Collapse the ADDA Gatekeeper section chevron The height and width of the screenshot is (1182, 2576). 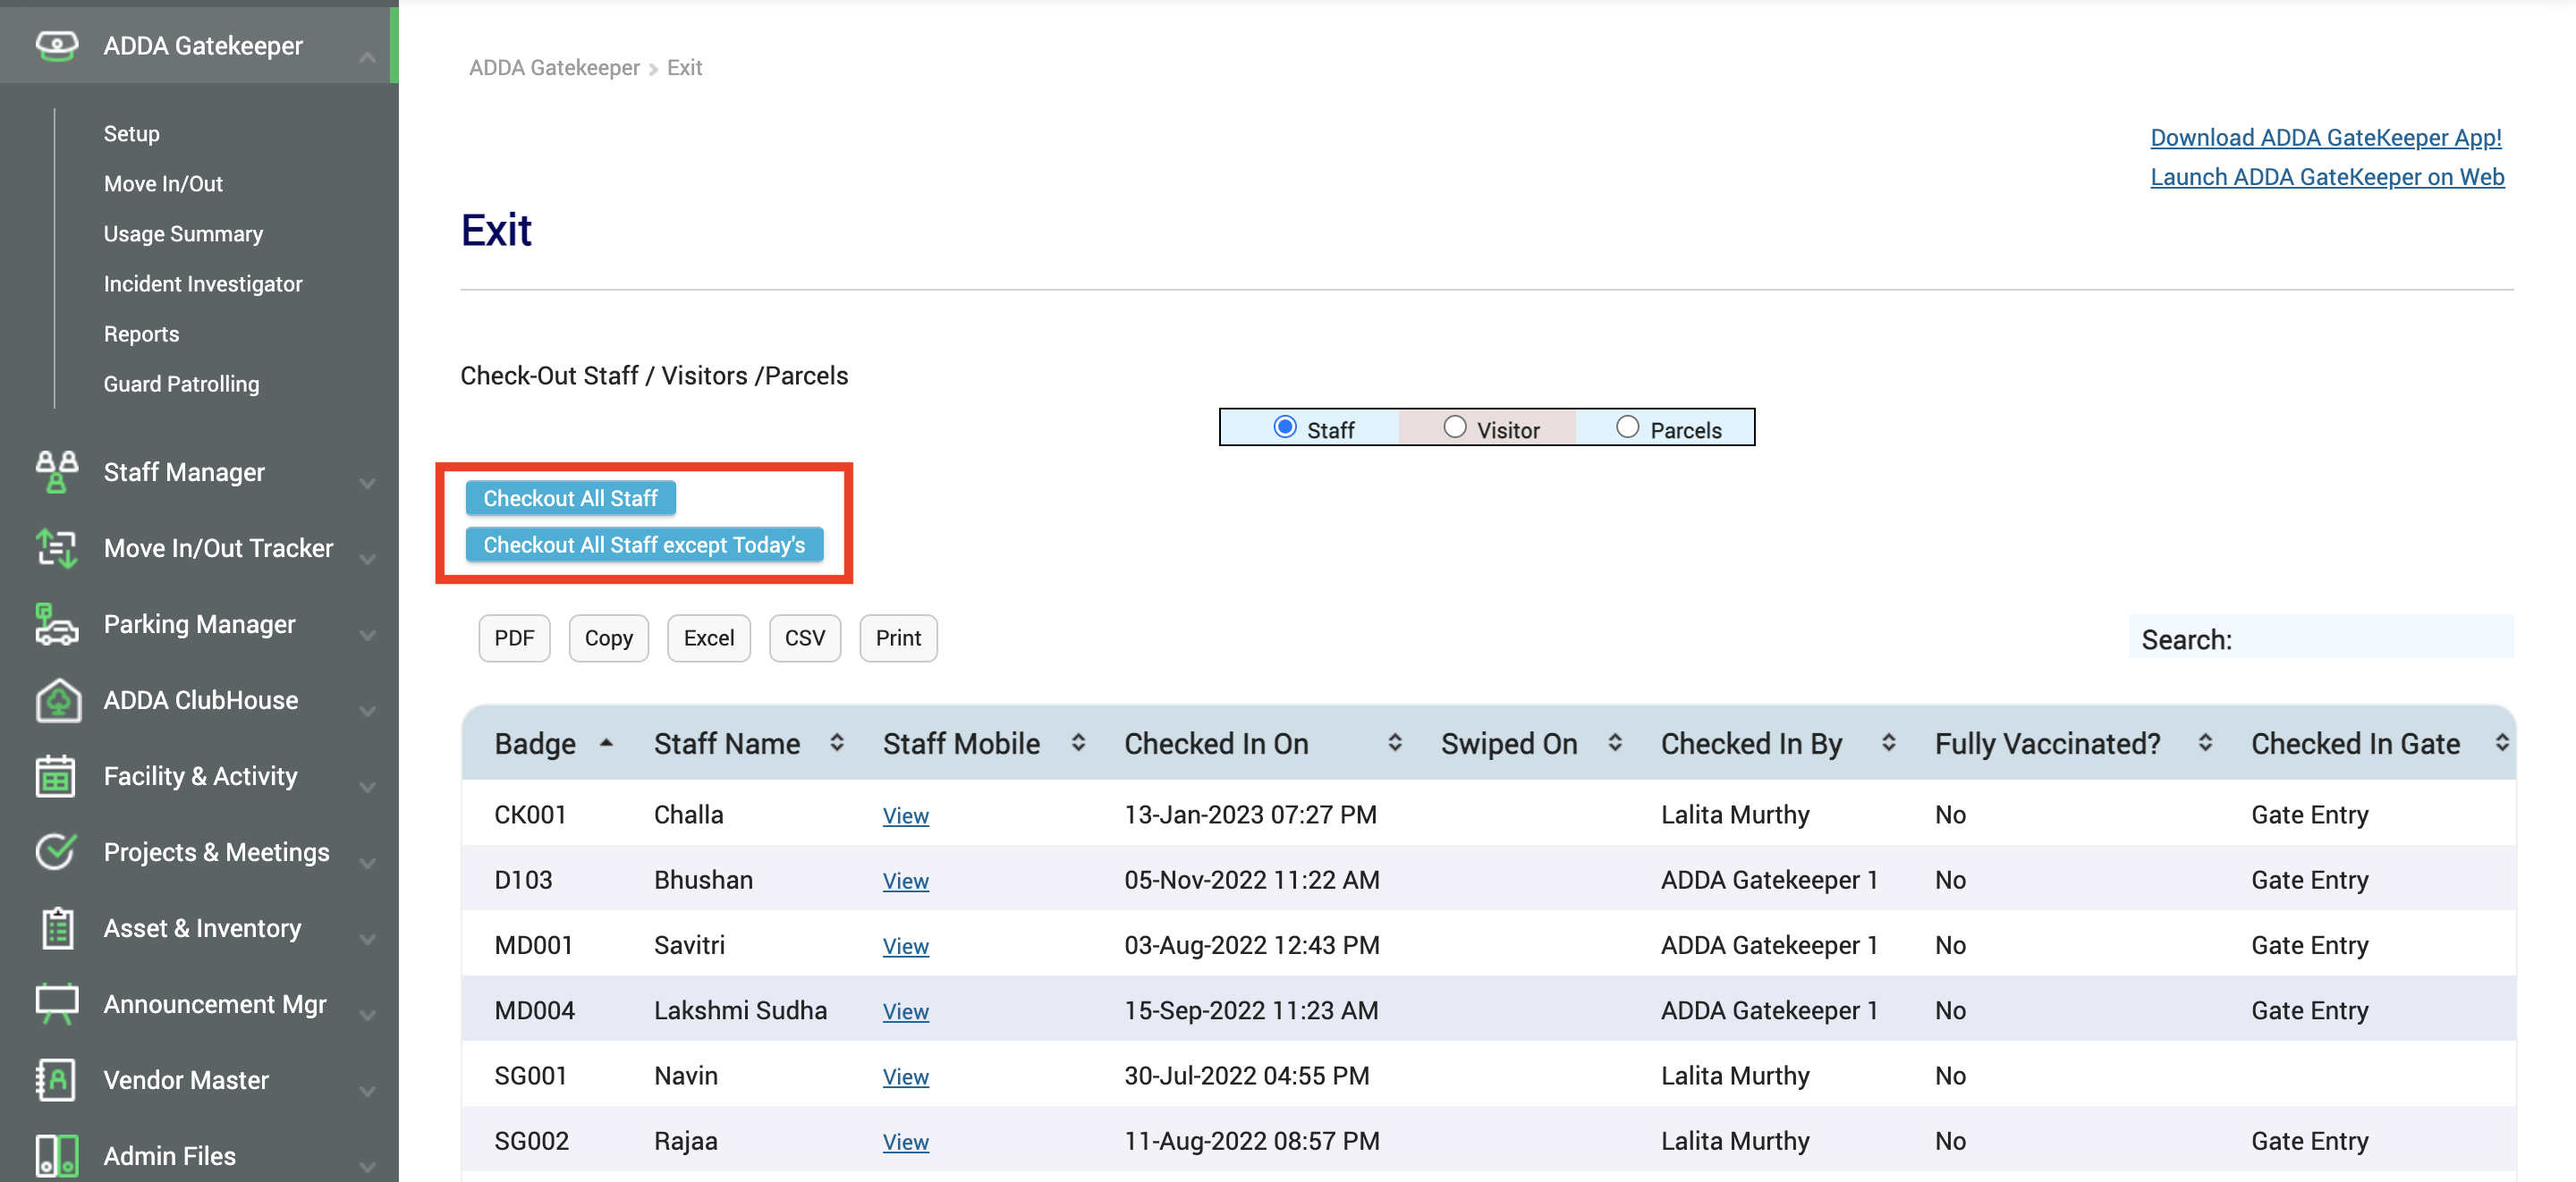(x=368, y=57)
